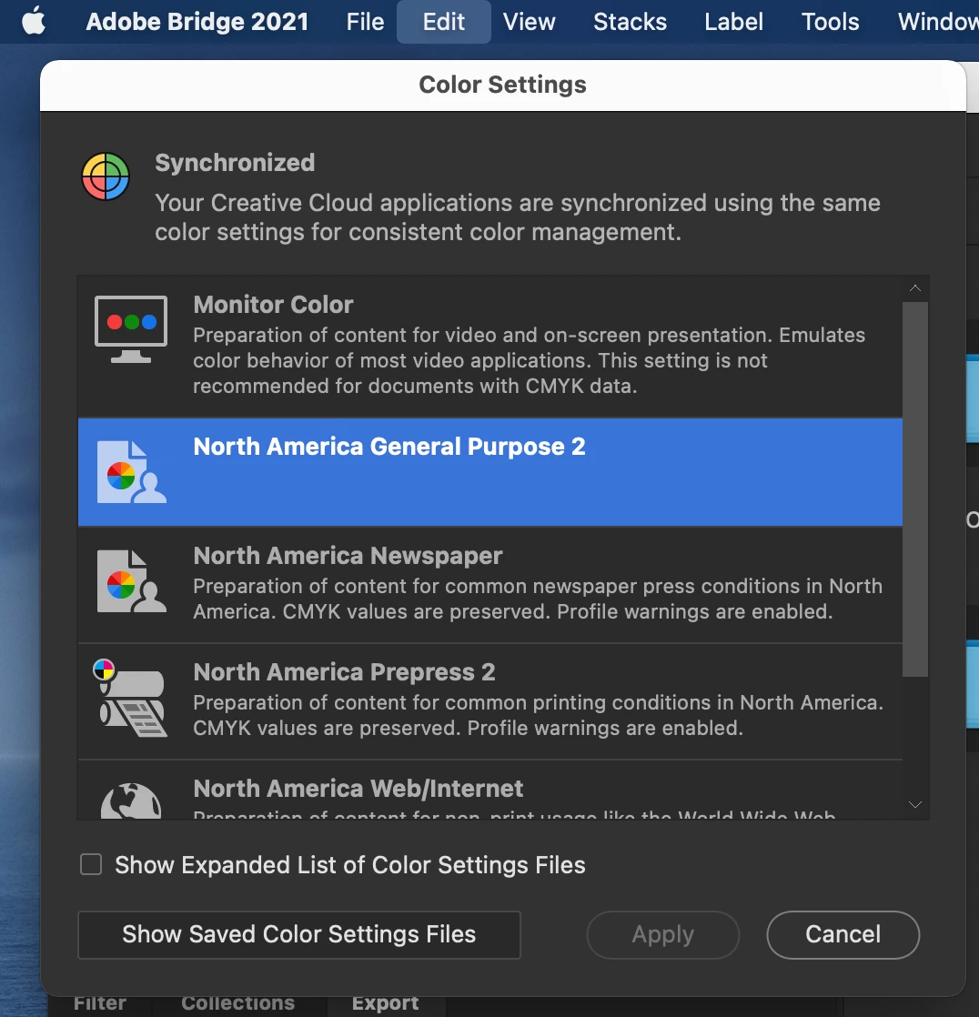Open the Apple menu

coord(34,22)
